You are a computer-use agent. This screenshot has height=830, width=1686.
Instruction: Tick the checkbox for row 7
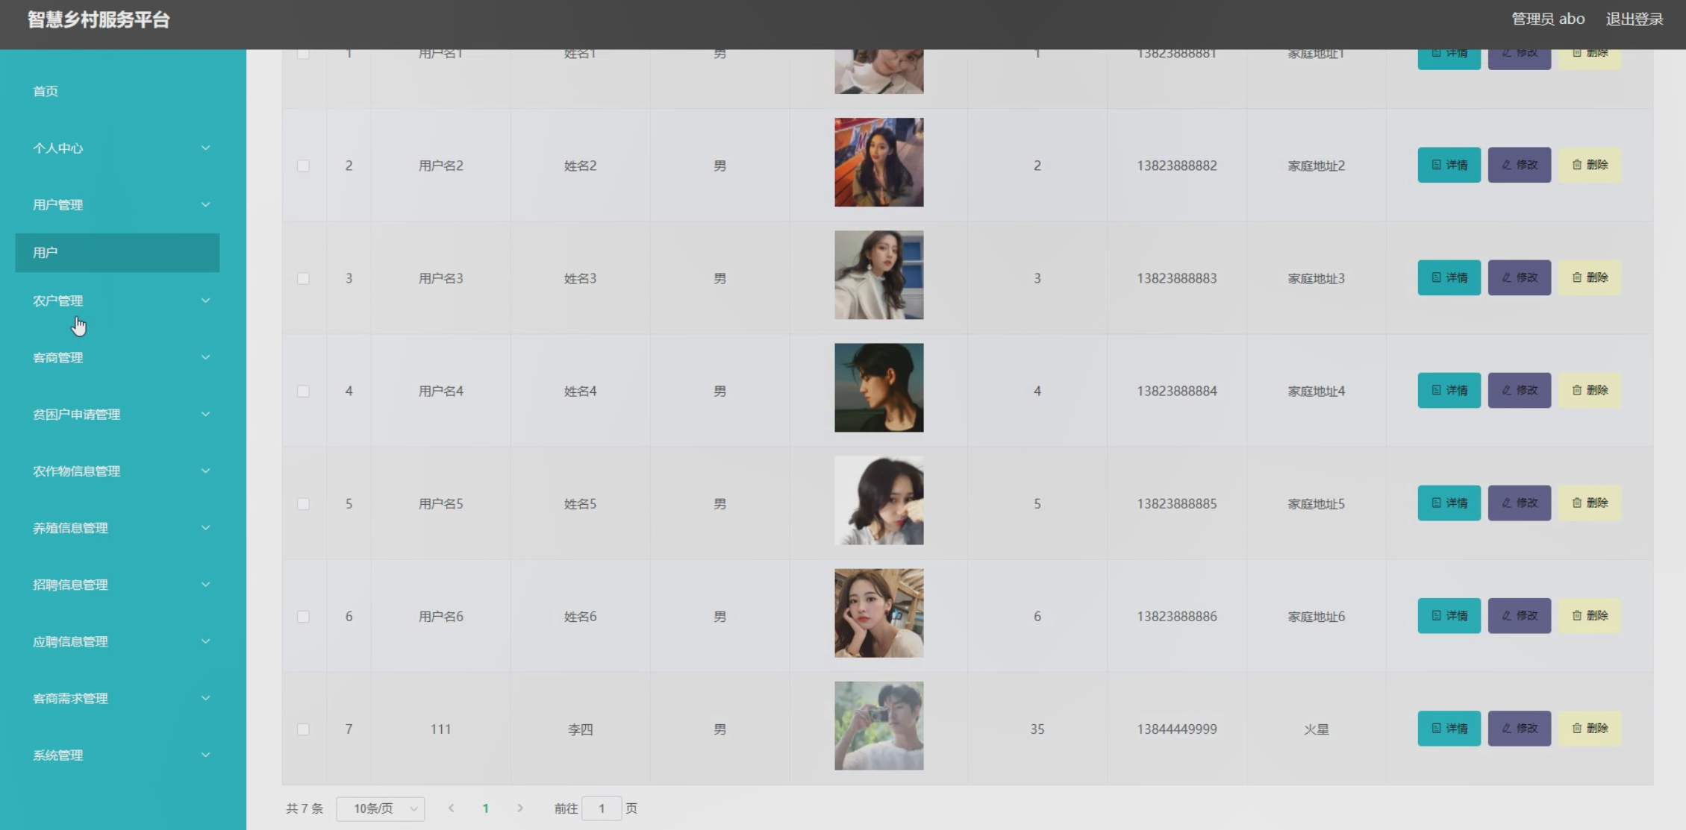303,729
